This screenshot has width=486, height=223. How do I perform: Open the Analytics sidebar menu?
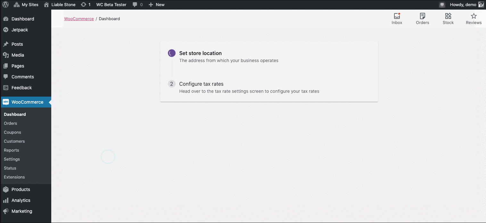[x=21, y=200]
